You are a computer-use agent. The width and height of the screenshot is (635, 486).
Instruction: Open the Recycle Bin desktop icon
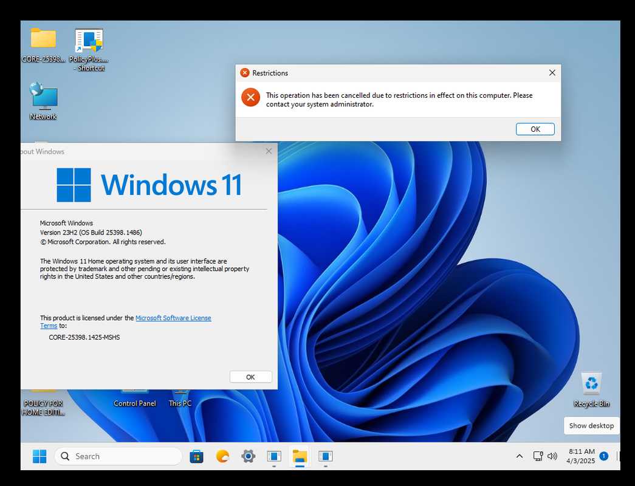click(591, 389)
